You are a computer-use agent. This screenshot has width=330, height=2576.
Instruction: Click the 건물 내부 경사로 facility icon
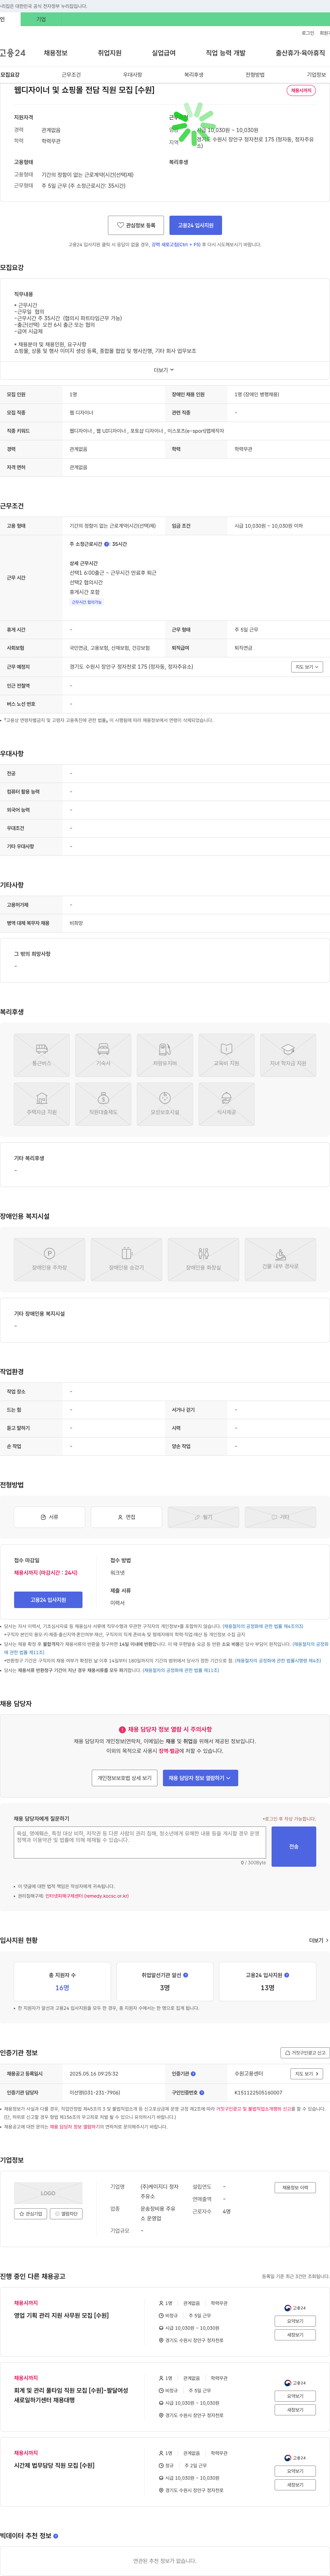click(280, 1260)
